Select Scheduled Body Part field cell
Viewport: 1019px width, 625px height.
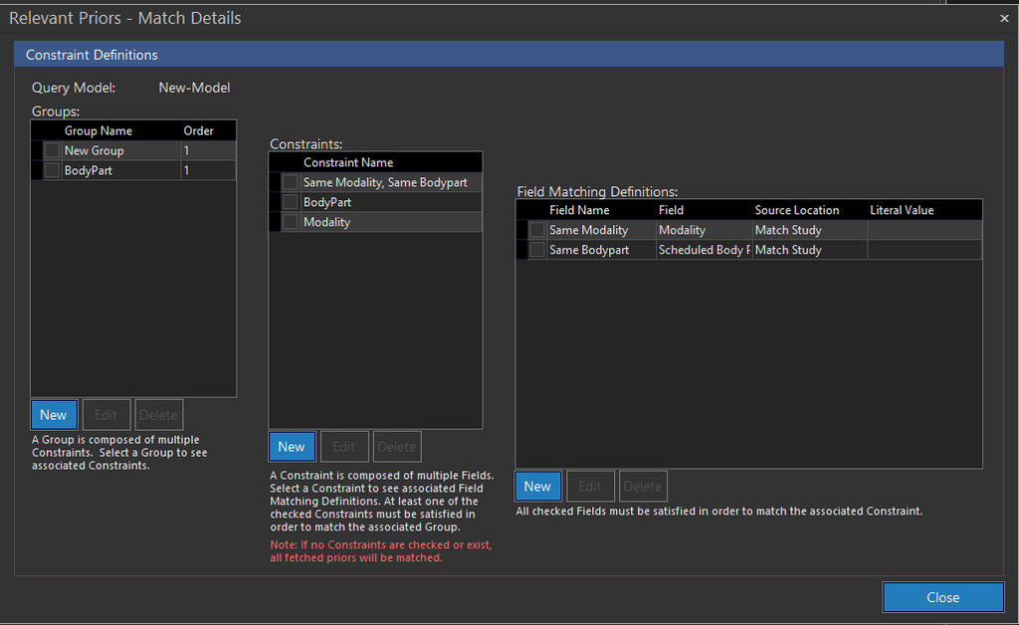click(x=704, y=250)
